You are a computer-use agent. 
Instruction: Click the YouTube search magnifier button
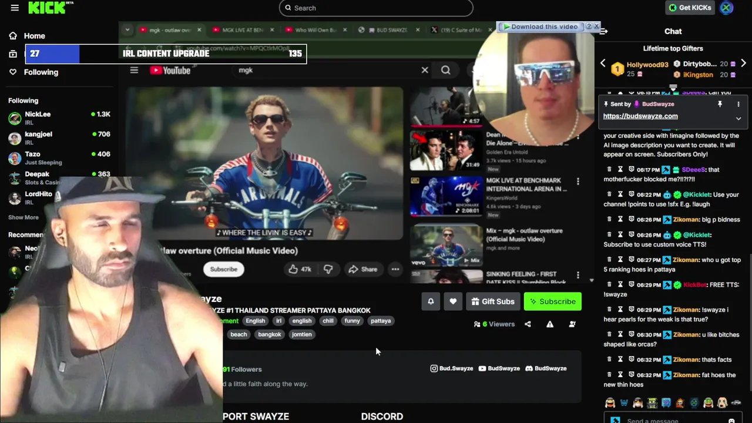point(445,70)
